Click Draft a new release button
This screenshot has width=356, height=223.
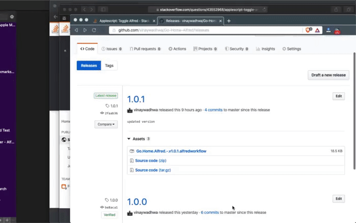click(329, 75)
